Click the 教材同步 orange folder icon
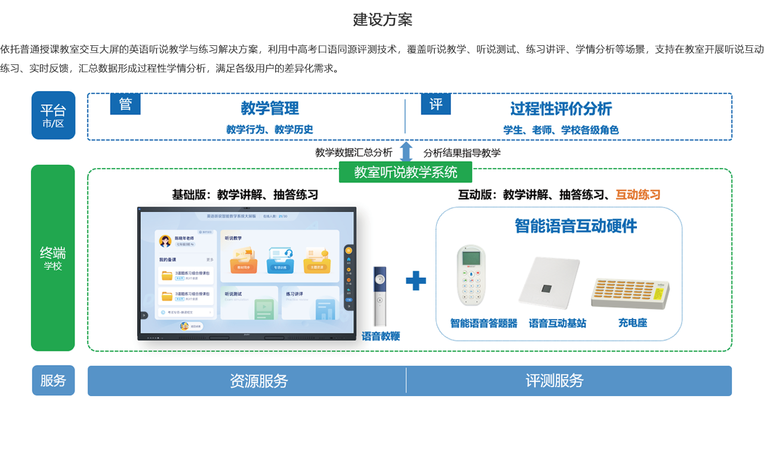The height and width of the screenshot is (458, 764). [244, 261]
